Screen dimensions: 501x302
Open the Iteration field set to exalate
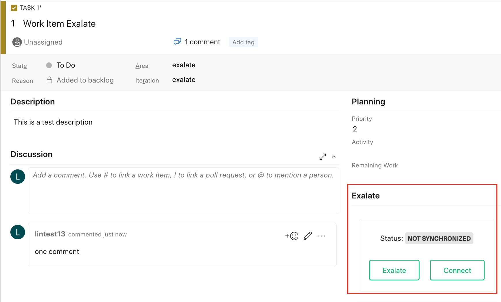pyautogui.click(x=184, y=80)
